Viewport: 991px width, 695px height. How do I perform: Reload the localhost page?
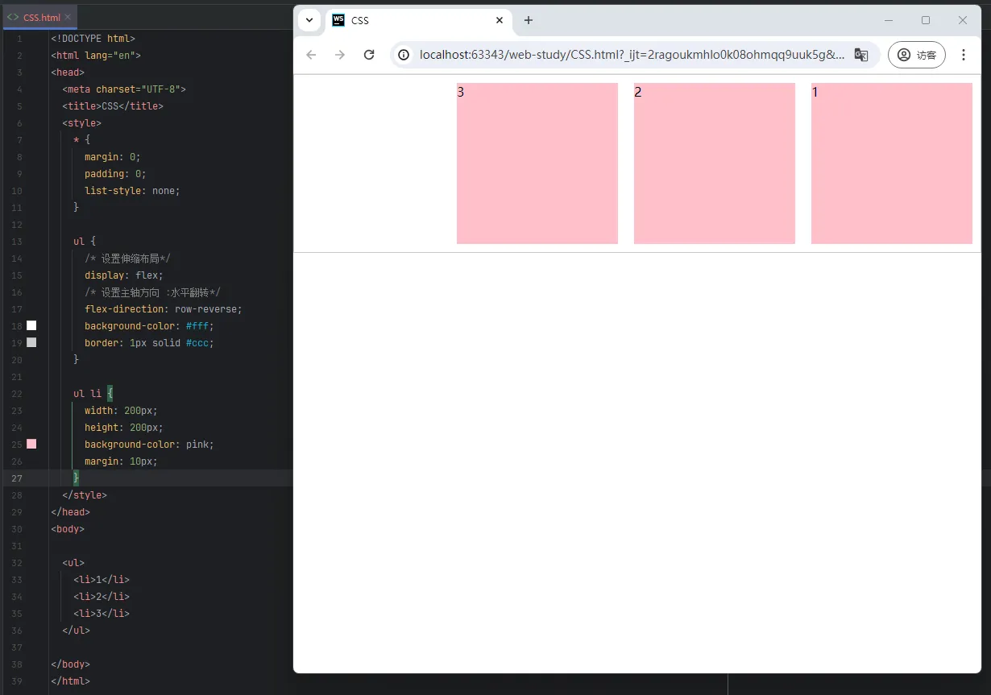pos(369,55)
